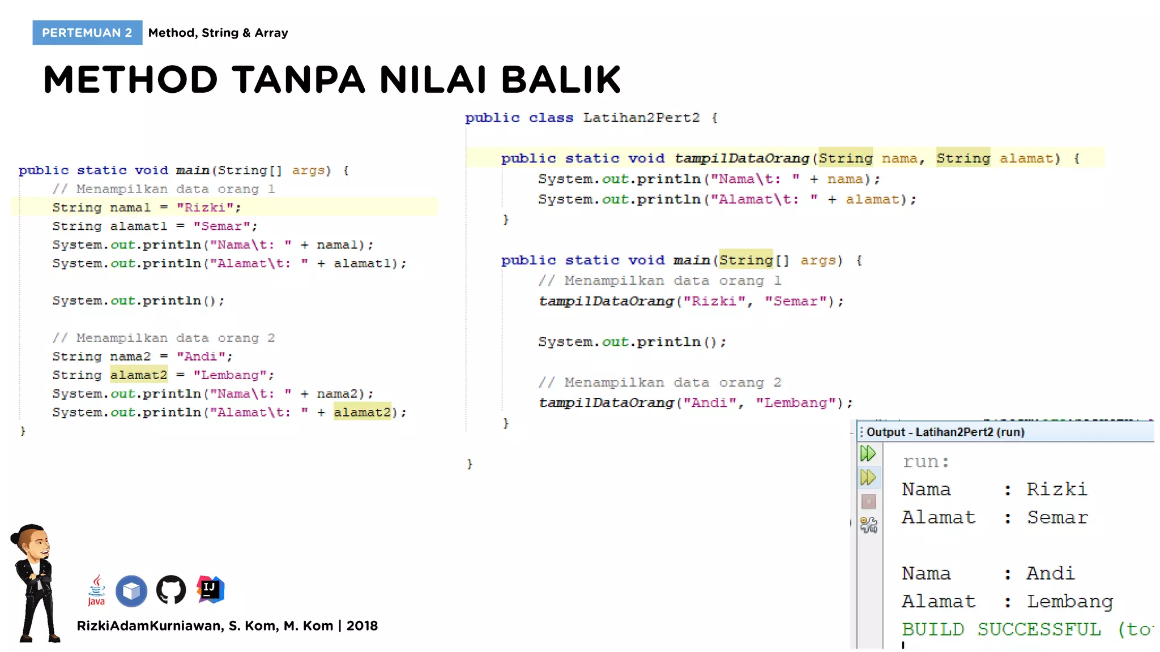Click the Java logo icon

pyautogui.click(x=96, y=590)
